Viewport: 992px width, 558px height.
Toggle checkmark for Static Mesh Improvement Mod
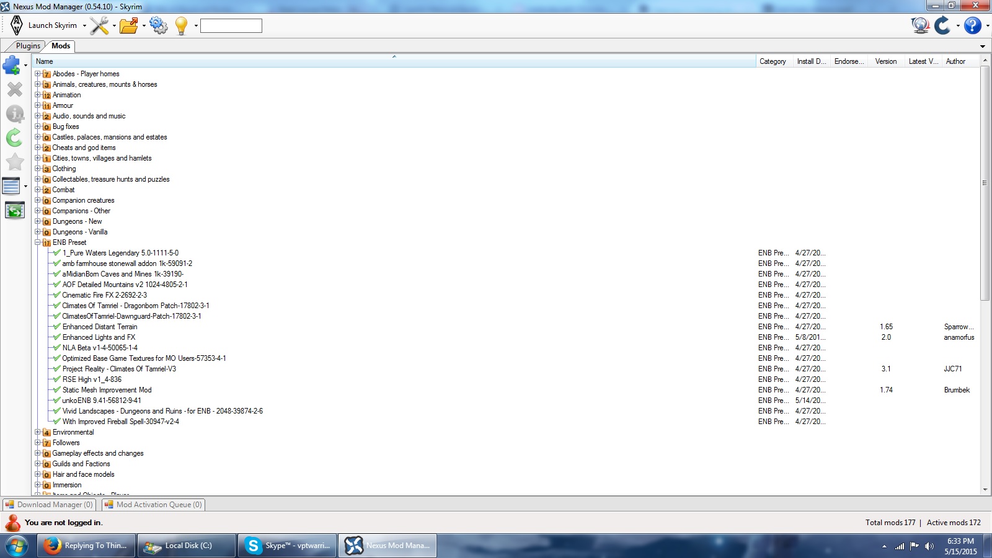coord(56,390)
